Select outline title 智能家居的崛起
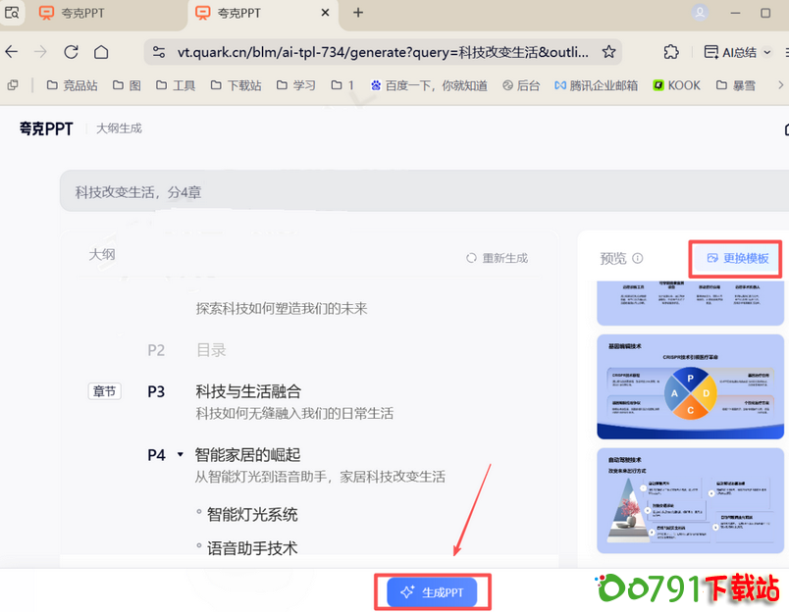Screen dimensions: 789x612 pos(247,455)
